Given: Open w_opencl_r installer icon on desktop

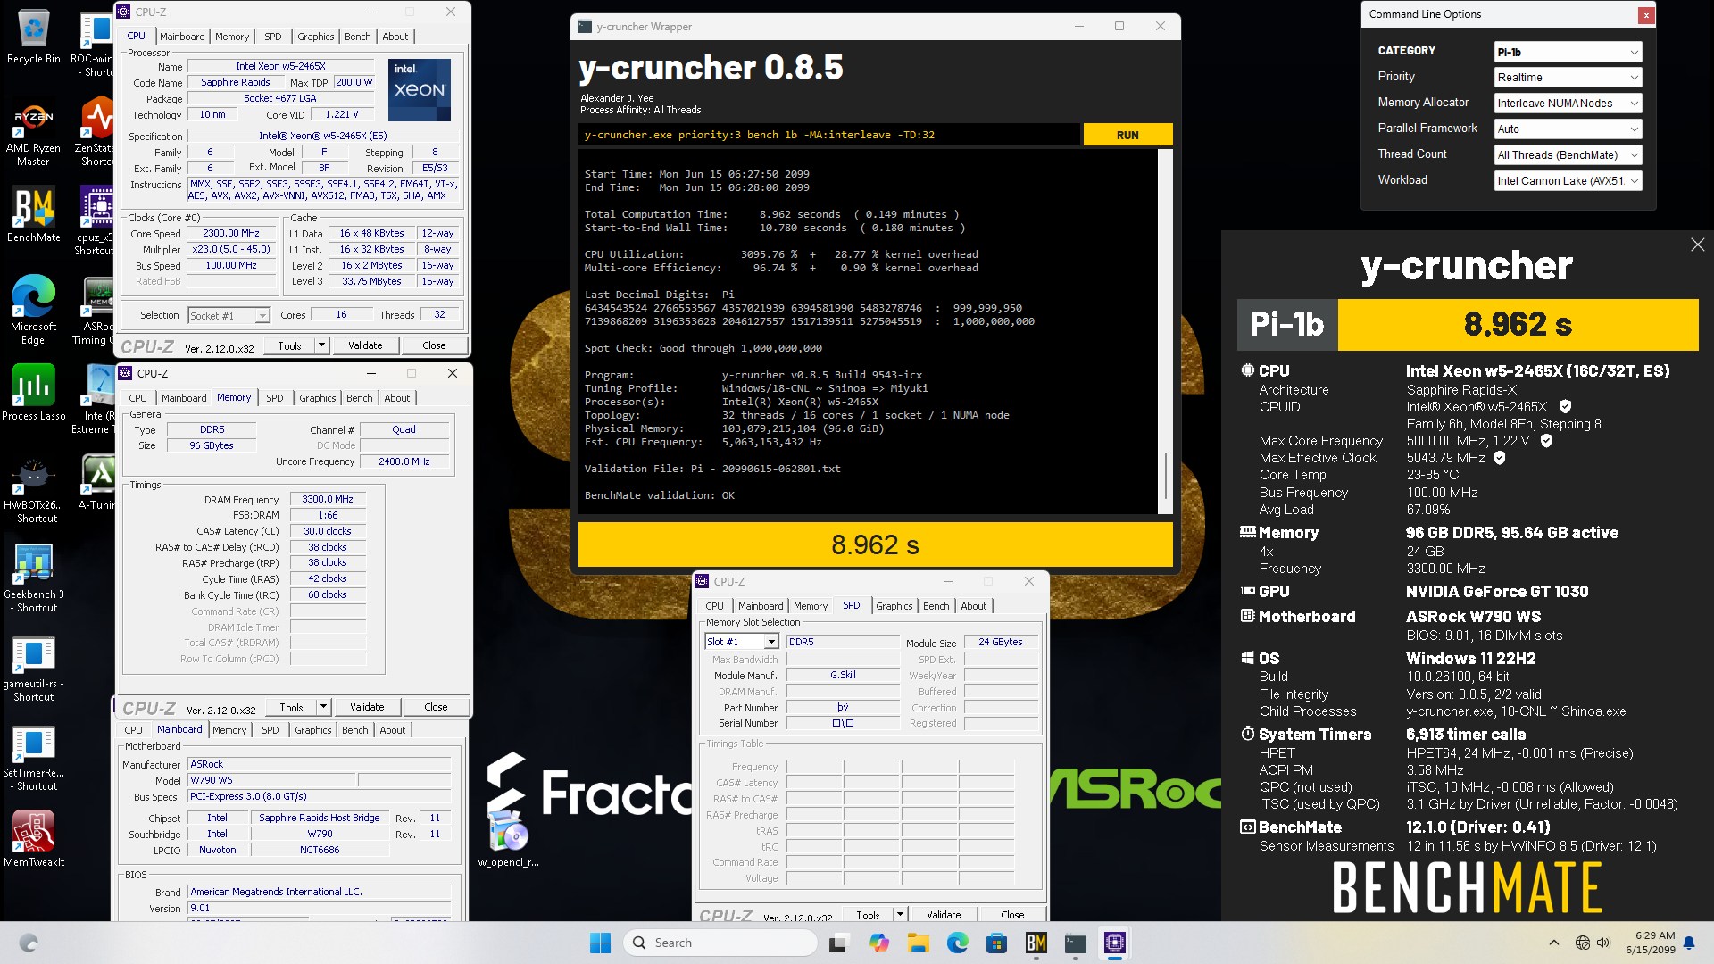Looking at the screenshot, I should point(508,838).
